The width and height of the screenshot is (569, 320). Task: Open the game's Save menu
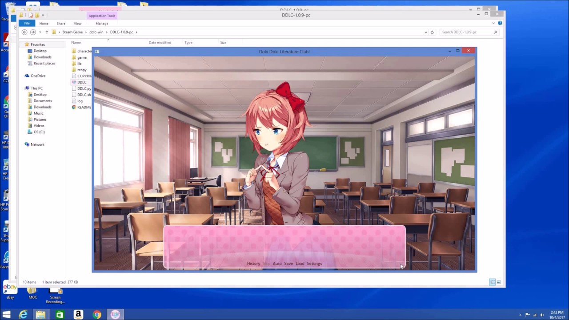(x=289, y=264)
